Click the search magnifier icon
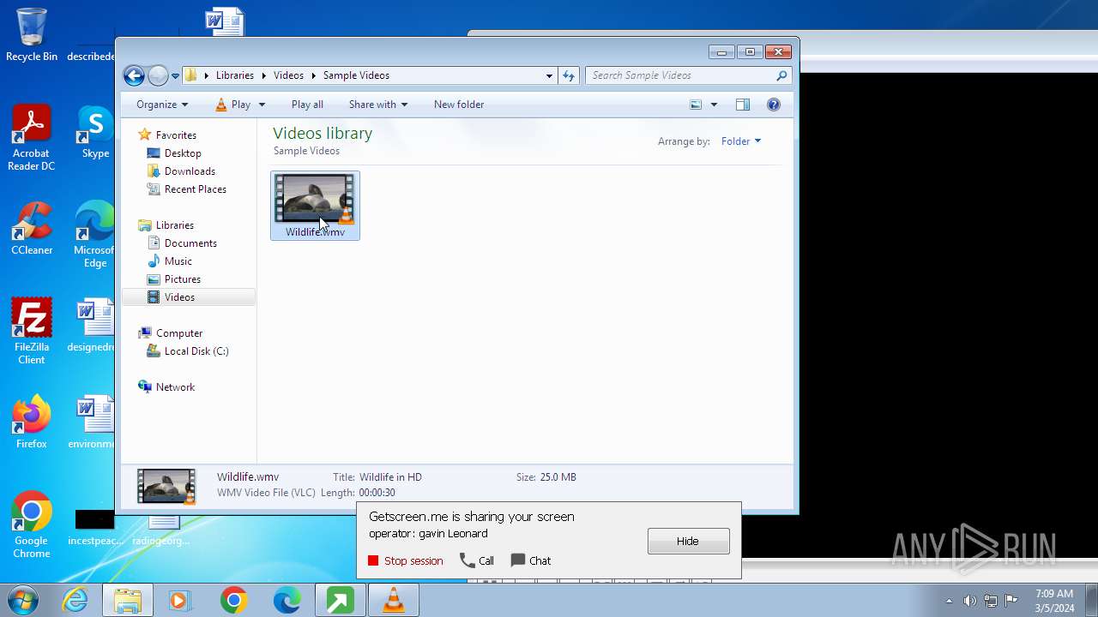 coord(781,75)
